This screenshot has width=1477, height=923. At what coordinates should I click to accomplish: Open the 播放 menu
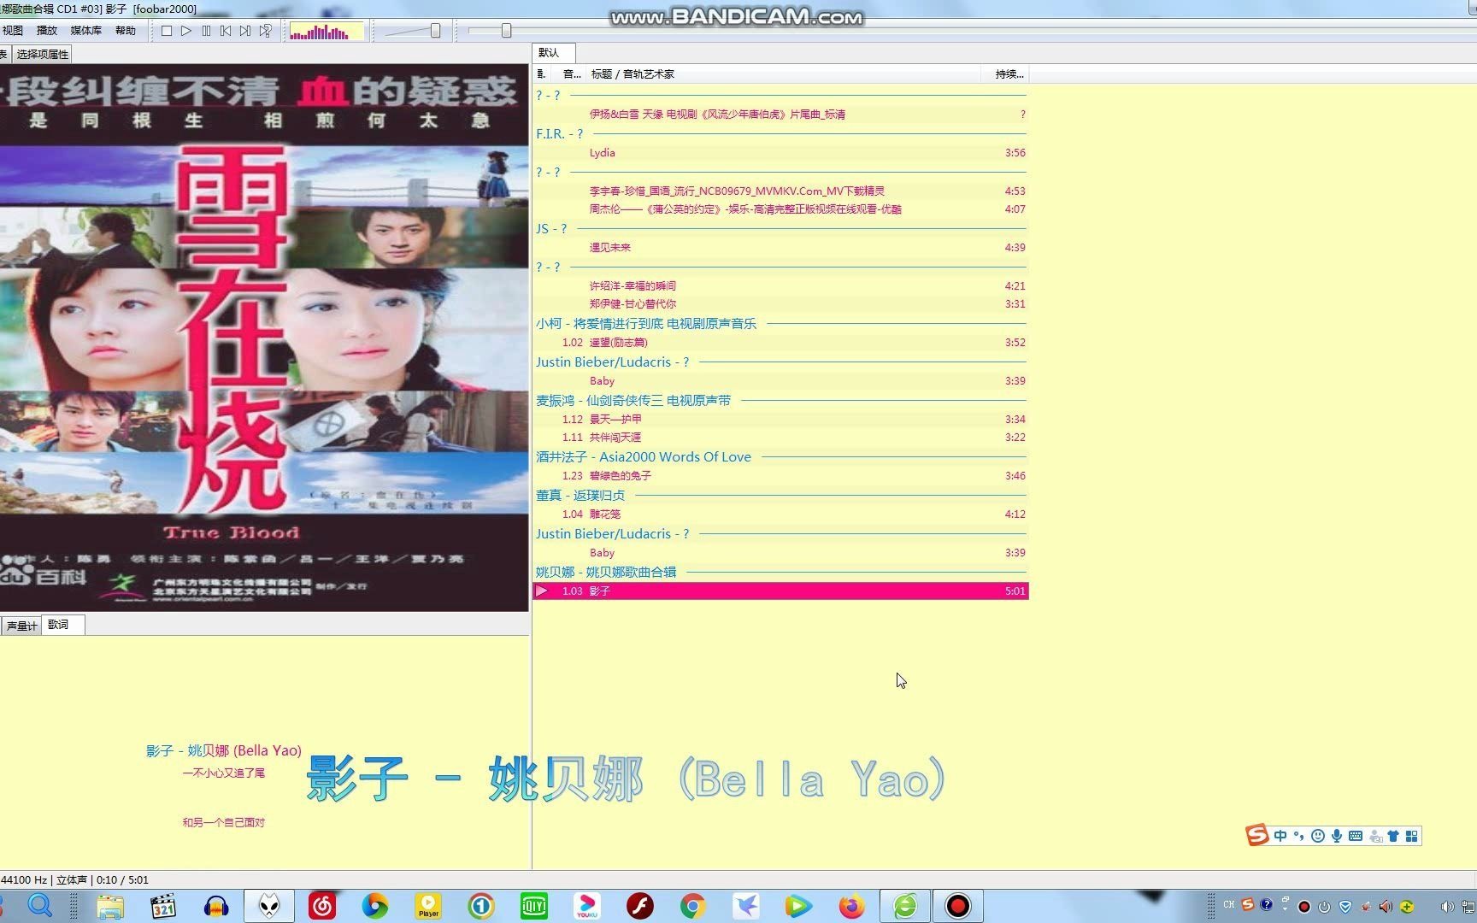pyautogui.click(x=47, y=31)
